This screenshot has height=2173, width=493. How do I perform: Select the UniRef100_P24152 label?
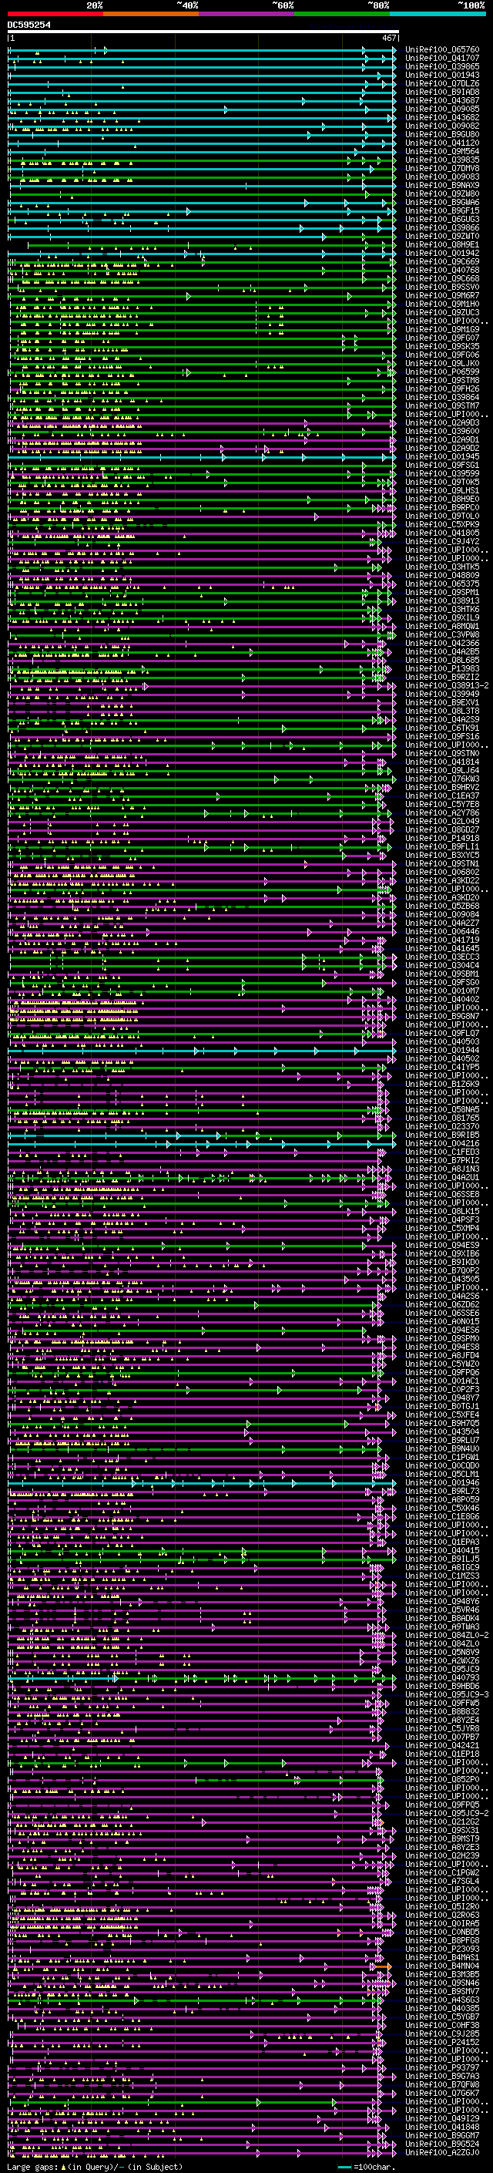[442, 2042]
